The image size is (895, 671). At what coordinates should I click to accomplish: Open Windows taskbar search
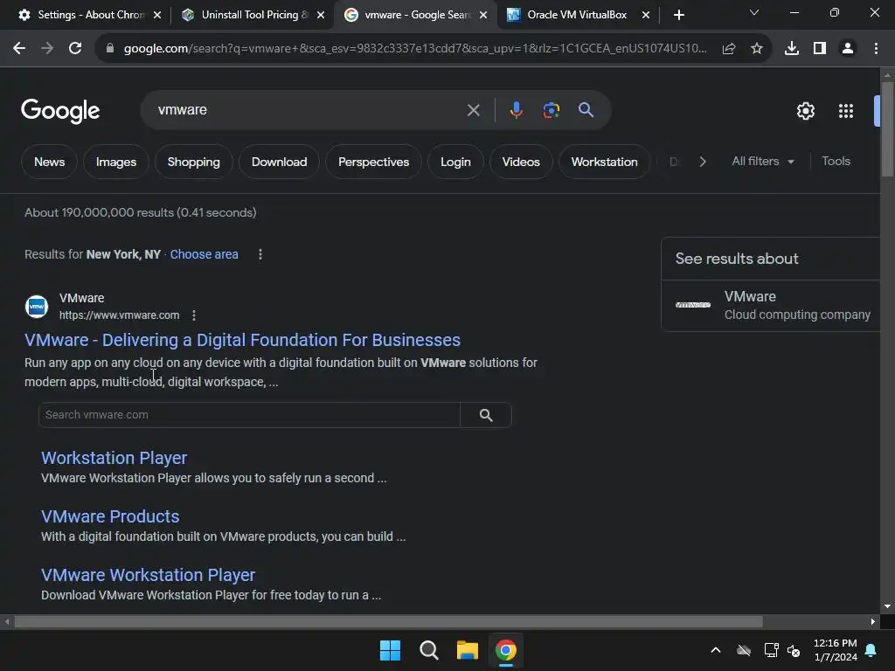pos(428,650)
